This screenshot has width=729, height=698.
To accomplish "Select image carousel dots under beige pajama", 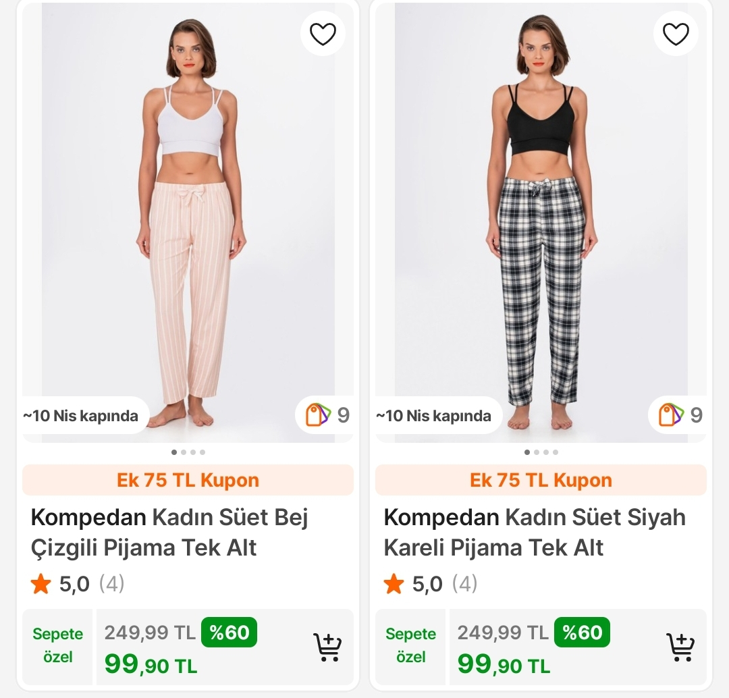I will (x=188, y=452).
